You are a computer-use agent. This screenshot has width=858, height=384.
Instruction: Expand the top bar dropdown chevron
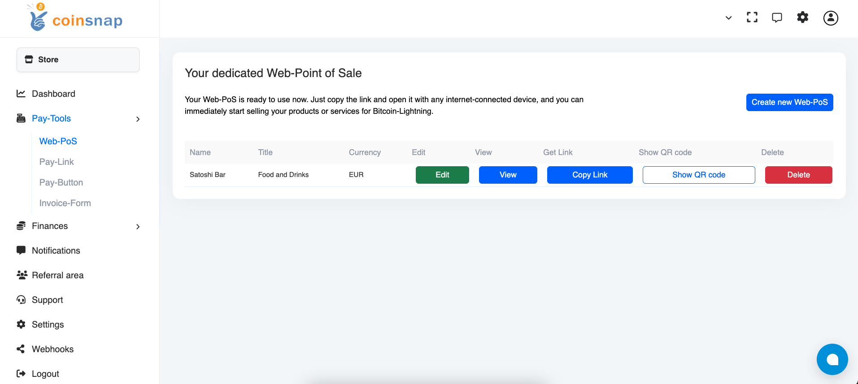(728, 18)
